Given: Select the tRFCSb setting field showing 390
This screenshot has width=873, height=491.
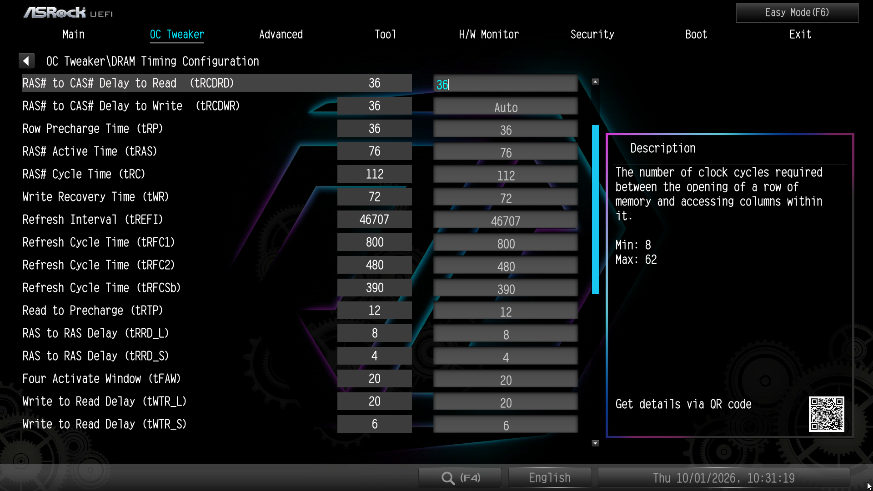Looking at the screenshot, I should 505,289.
